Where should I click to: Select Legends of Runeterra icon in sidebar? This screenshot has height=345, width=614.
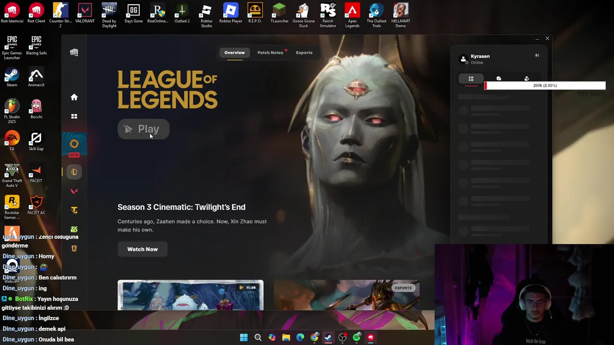click(74, 248)
